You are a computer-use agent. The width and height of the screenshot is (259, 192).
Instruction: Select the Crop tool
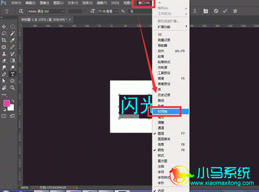pyautogui.click(x=4, y=40)
